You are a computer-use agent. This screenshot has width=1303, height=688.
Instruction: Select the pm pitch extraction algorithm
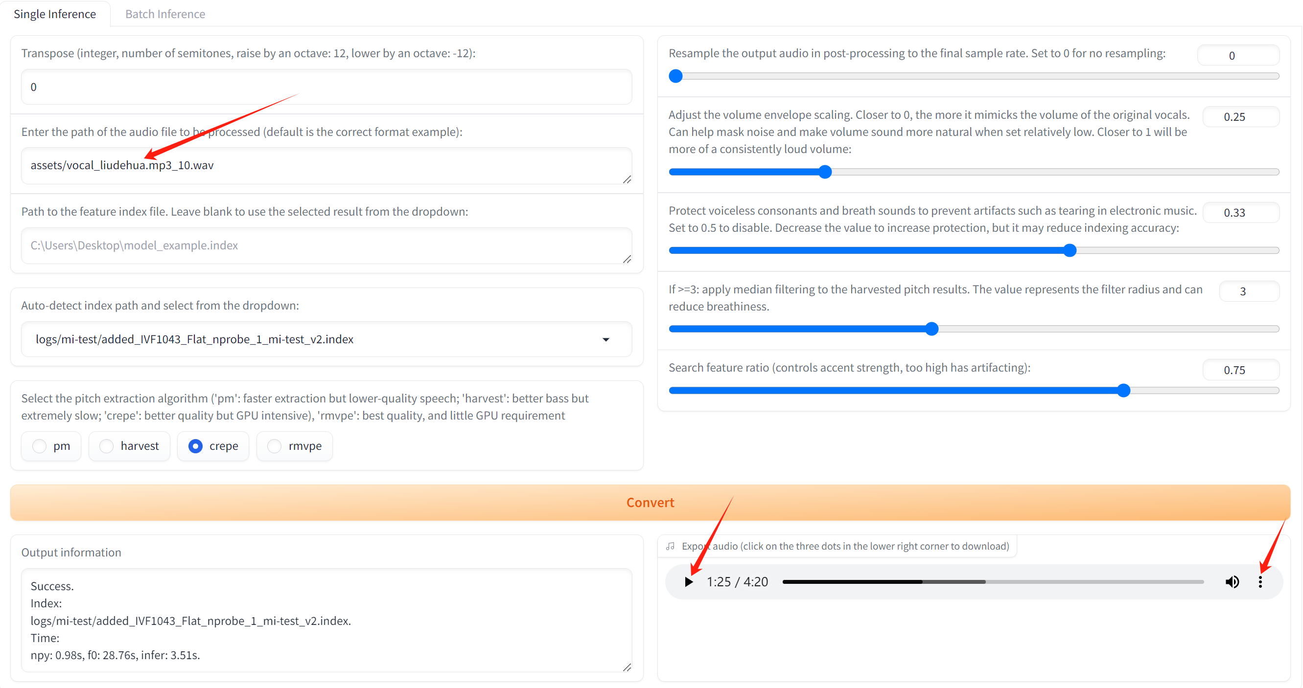click(40, 446)
